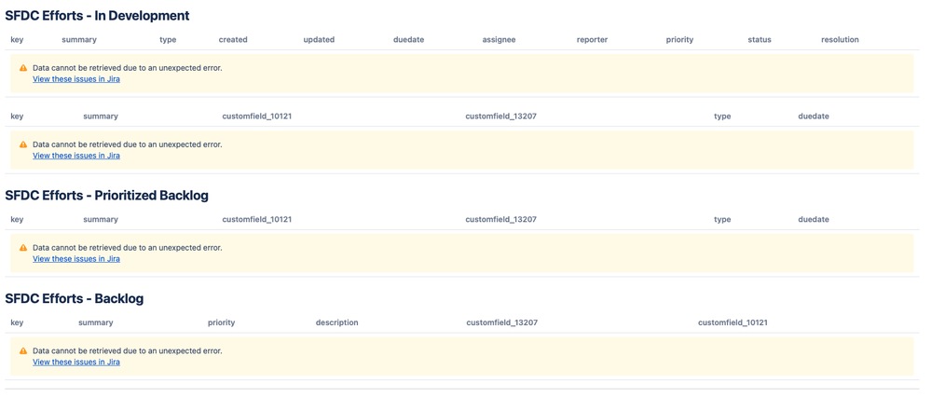
Task: Click warning icon in Prioritized Backlog error banner
Action: click(23, 248)
